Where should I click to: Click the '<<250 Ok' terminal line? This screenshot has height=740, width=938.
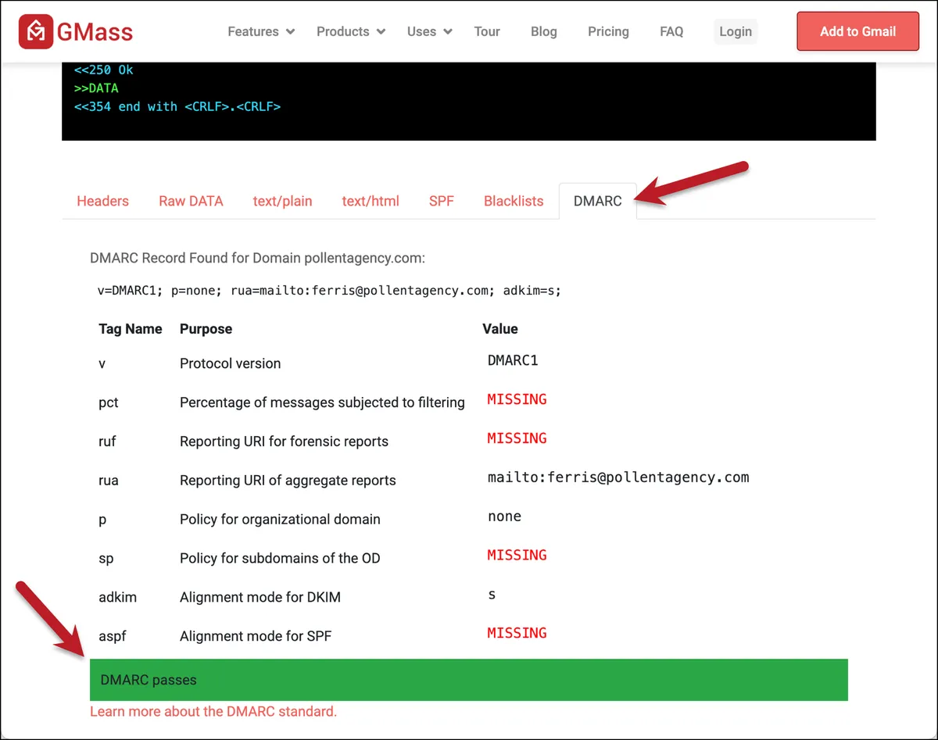point(104,70)
